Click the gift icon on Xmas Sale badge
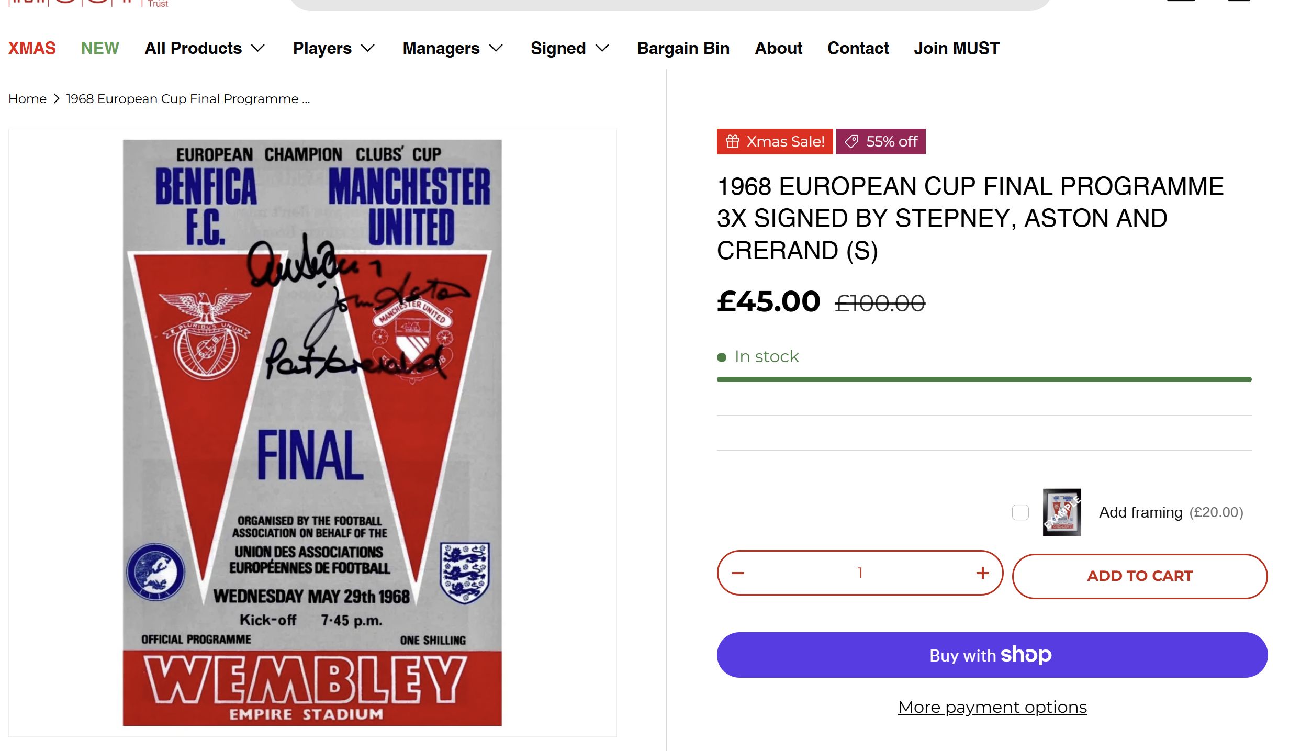 point(733,141)
